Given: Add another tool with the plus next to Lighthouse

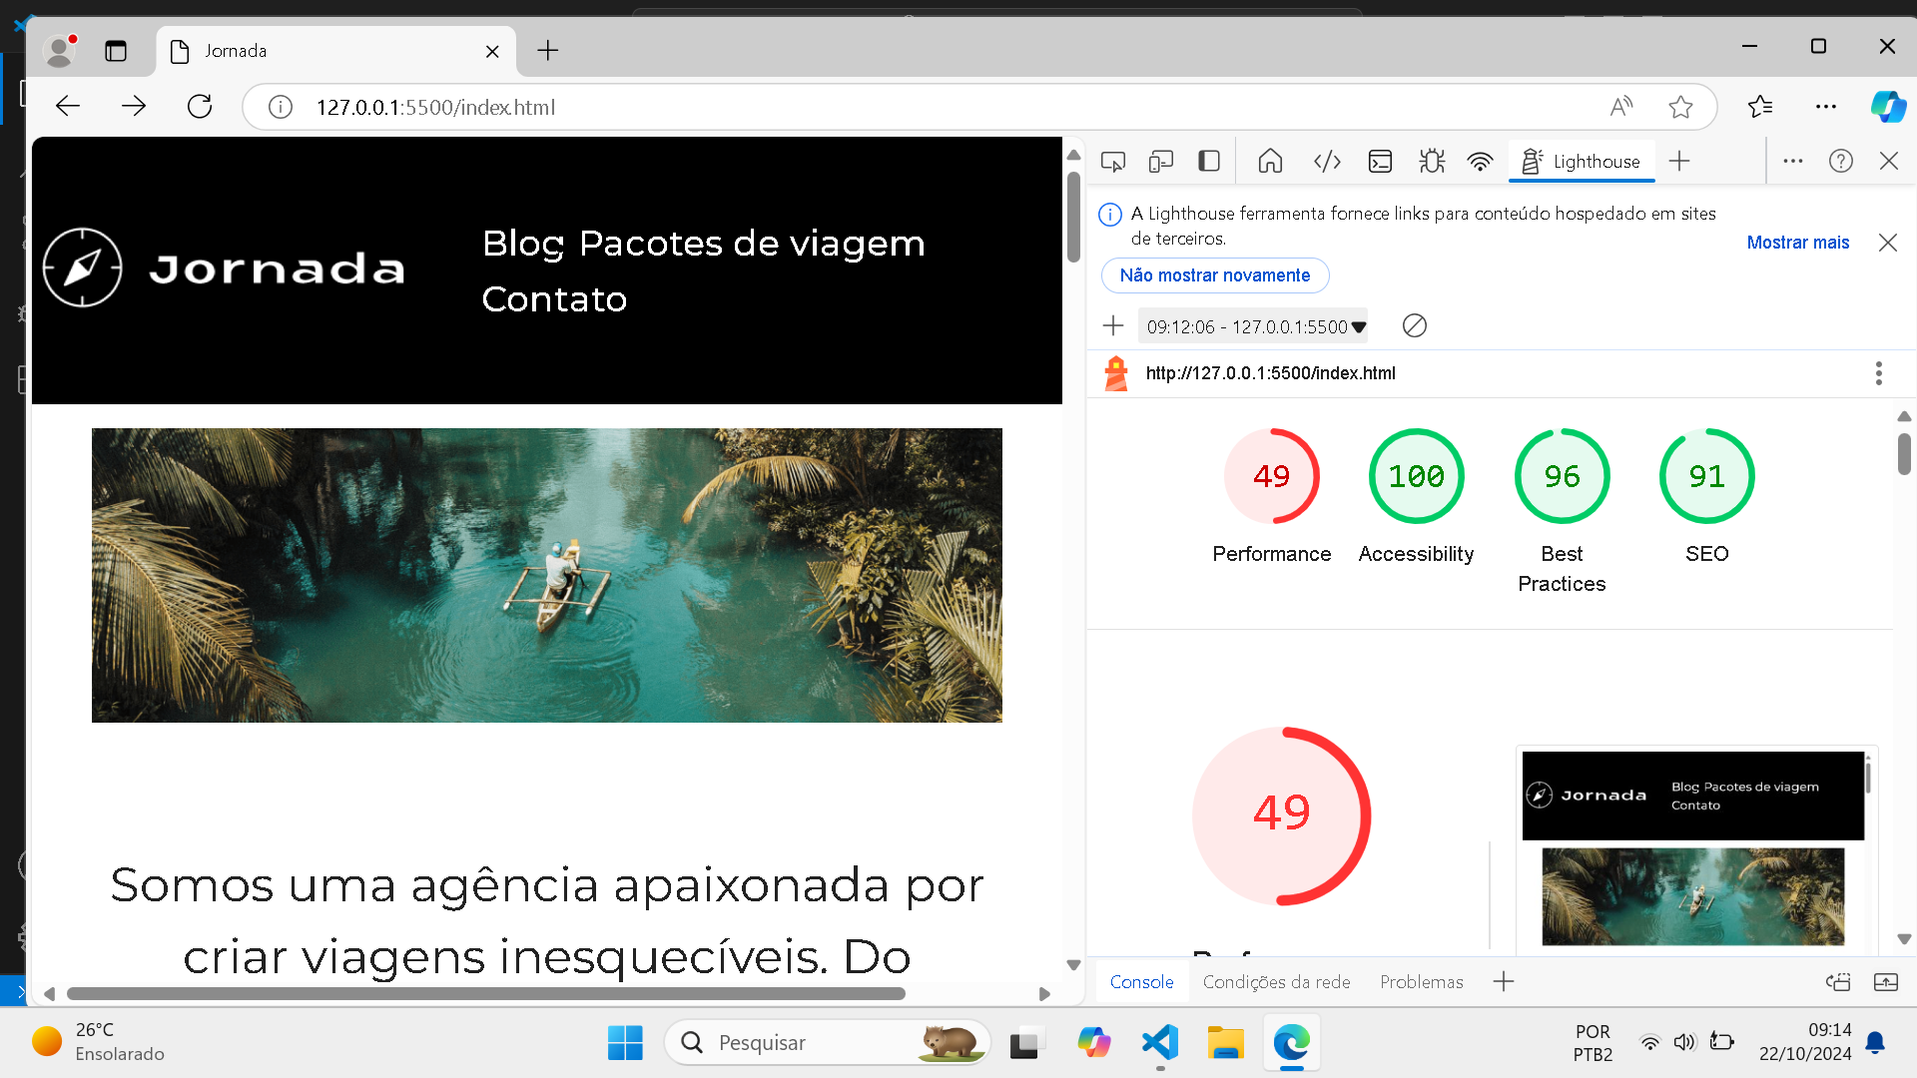Looking at the screenshot, I should [1679, 162].
